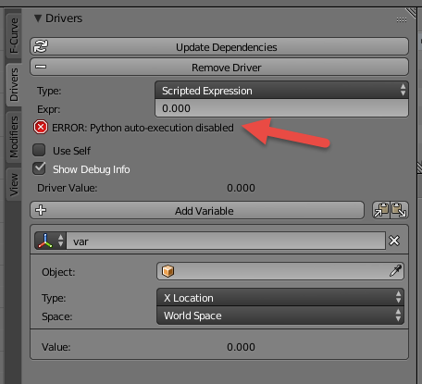This screenshot has height=384, width=422.
Task: Click the orange cube object icon
Action: [x=168, y=271]
